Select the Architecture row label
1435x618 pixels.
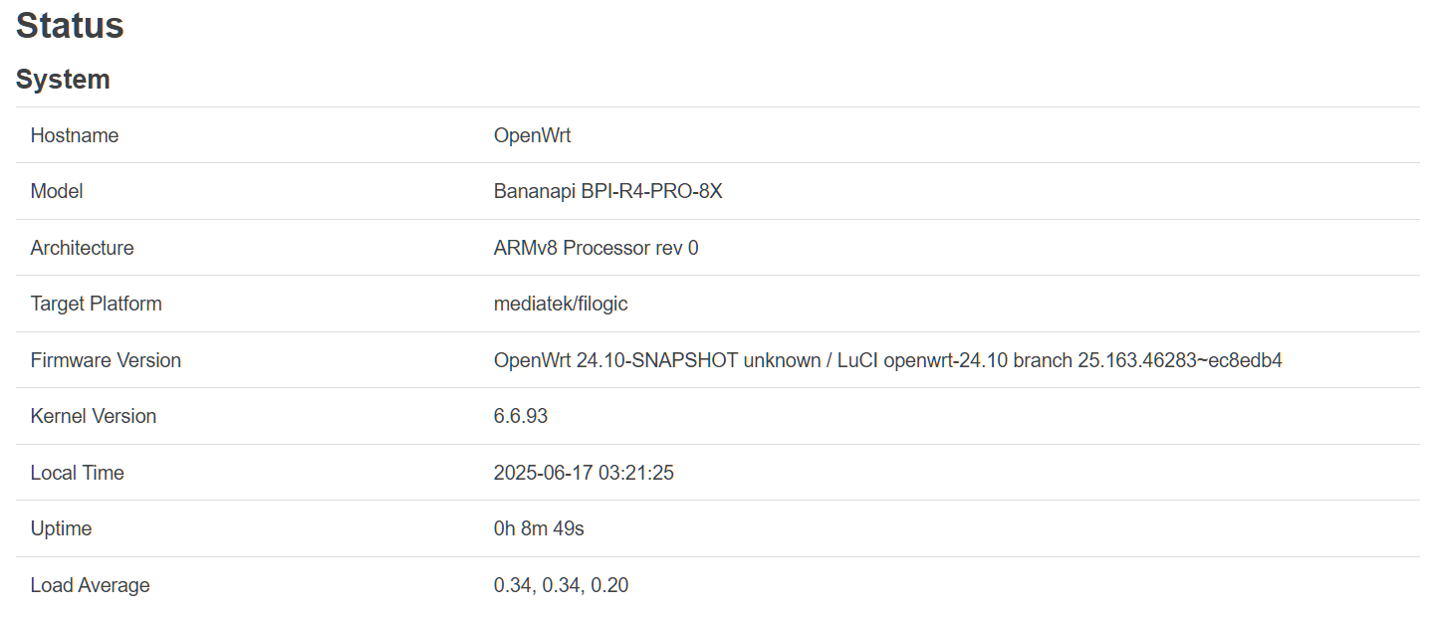[x=82, y=248]
